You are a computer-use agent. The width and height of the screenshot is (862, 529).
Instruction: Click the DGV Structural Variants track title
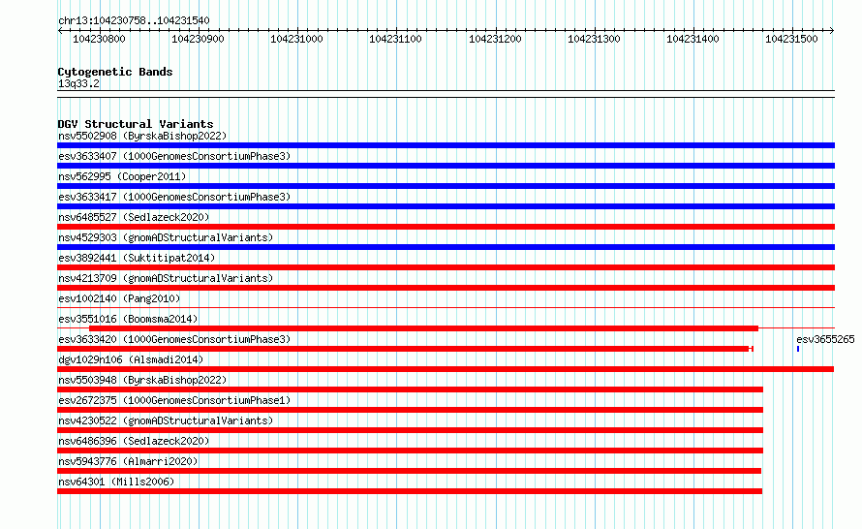(x=136, y=124)
